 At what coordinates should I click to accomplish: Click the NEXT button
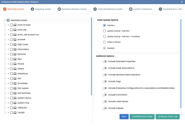(x=124, y=117)
